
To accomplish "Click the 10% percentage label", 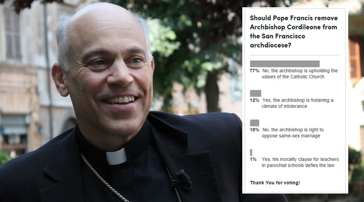I will [254, 130].
